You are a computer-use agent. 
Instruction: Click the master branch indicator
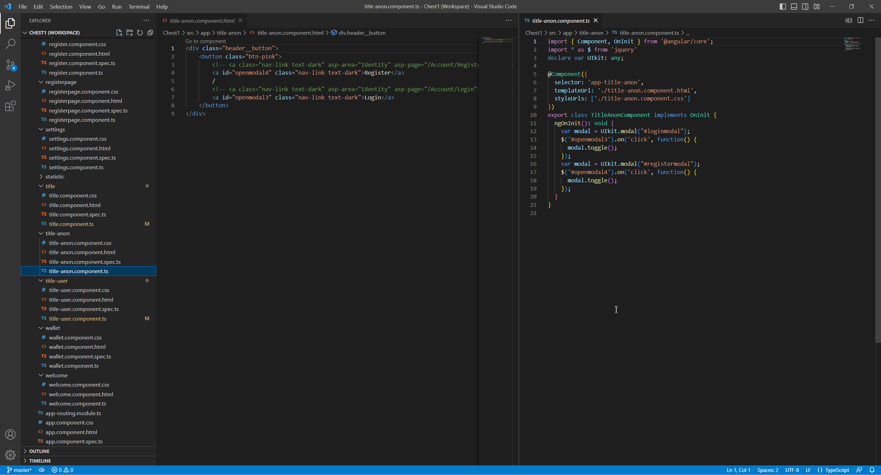tap(19, 470)
